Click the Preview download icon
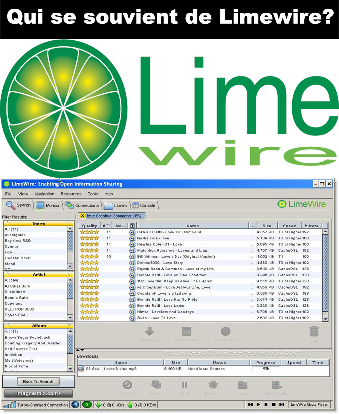339x414 pixels. tap(213, 385)
